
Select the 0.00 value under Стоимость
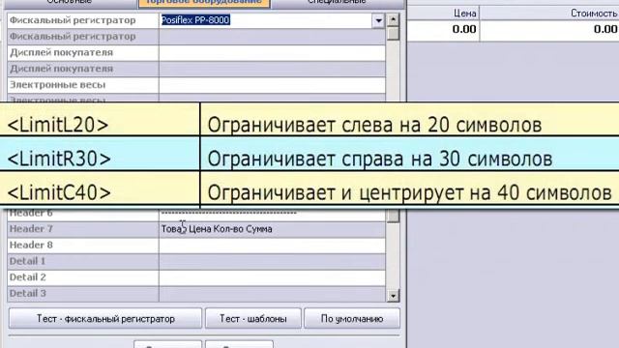[x=605, y=30]
